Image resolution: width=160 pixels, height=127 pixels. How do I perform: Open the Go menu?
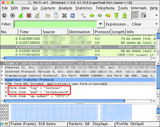[35, 8]
